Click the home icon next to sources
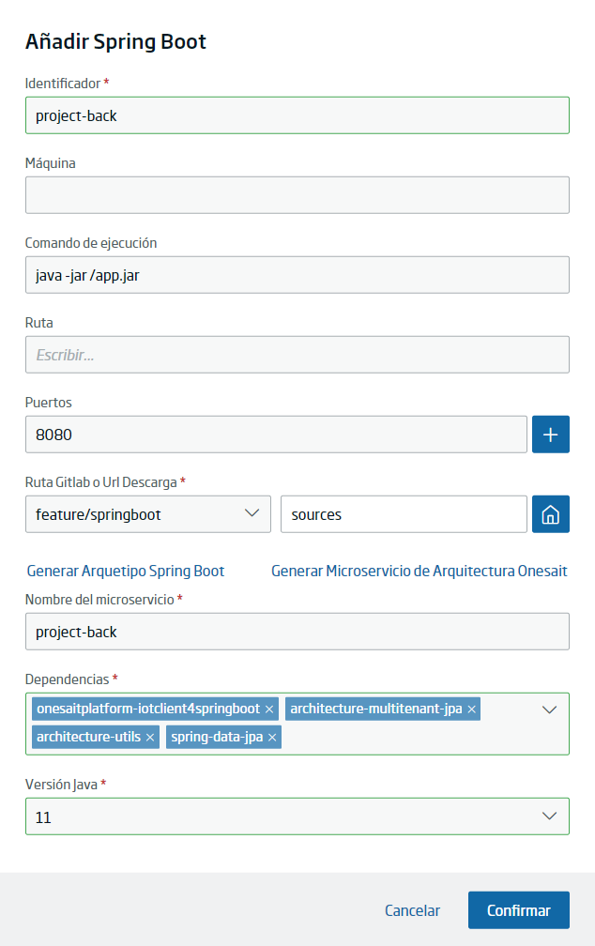This screenshot has height=946, width=595. (x=550, y=514)
